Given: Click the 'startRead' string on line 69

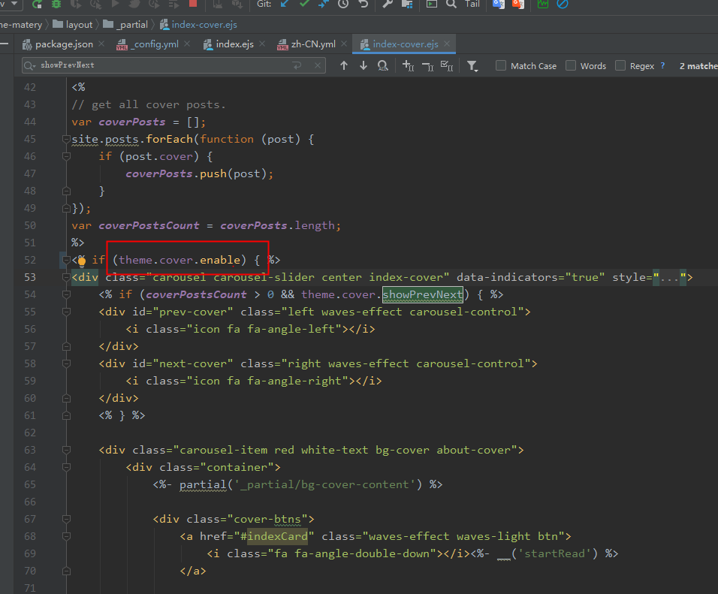Looking at the screenshot, I should pos(554,553).
